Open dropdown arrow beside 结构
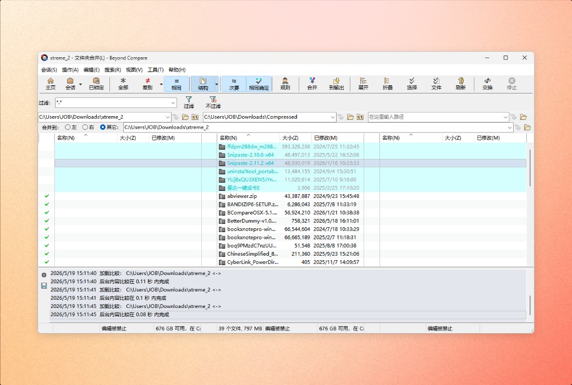572x385 pixels. (x=217, y=84)
